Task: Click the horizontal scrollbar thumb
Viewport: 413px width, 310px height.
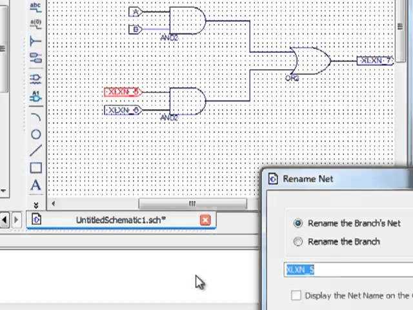Action: [x=193, y=203]
